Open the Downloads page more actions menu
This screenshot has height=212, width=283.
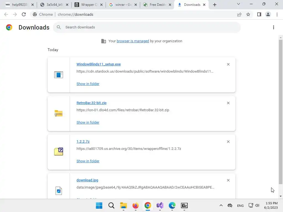pos(274,27)
